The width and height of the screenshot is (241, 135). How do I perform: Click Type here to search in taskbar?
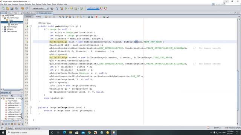27,132
